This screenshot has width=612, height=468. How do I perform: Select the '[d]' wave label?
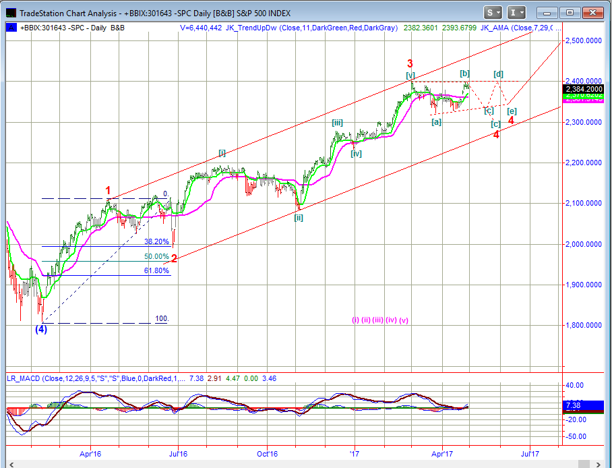[x=498, y=74]
